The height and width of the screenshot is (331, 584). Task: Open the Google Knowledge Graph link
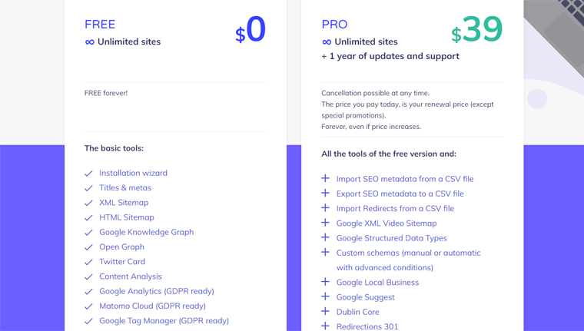146,232
